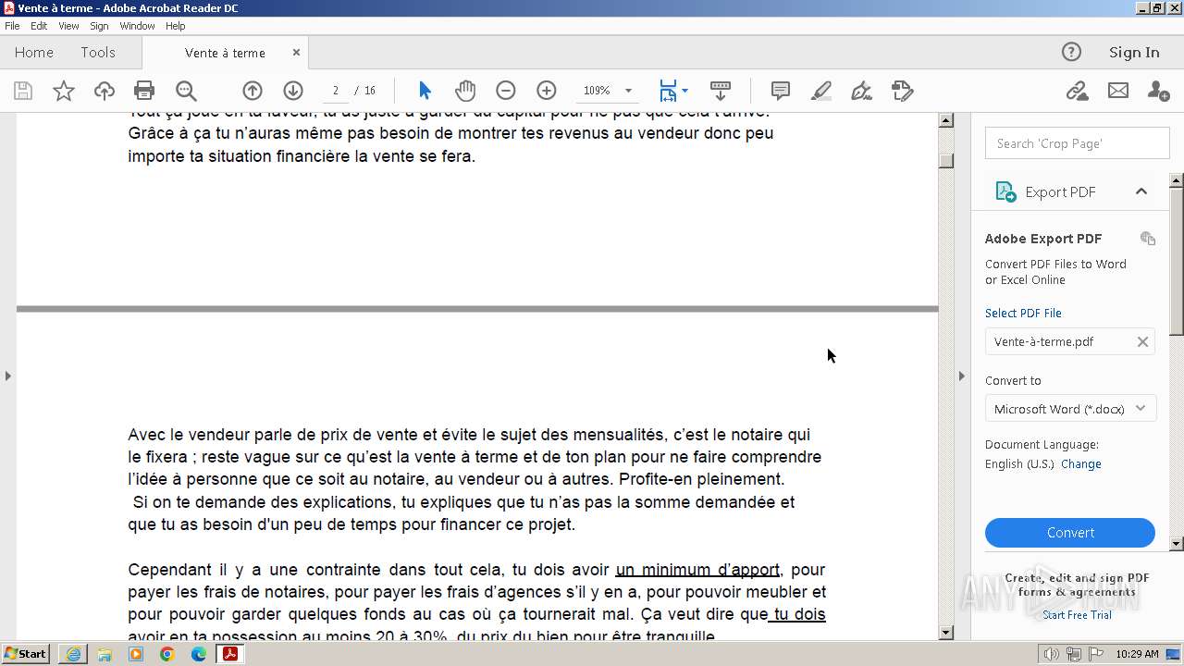Viewport: 1184px width, 666px height.
Task: Click the page number input field
Action: [x=335, y=91]
